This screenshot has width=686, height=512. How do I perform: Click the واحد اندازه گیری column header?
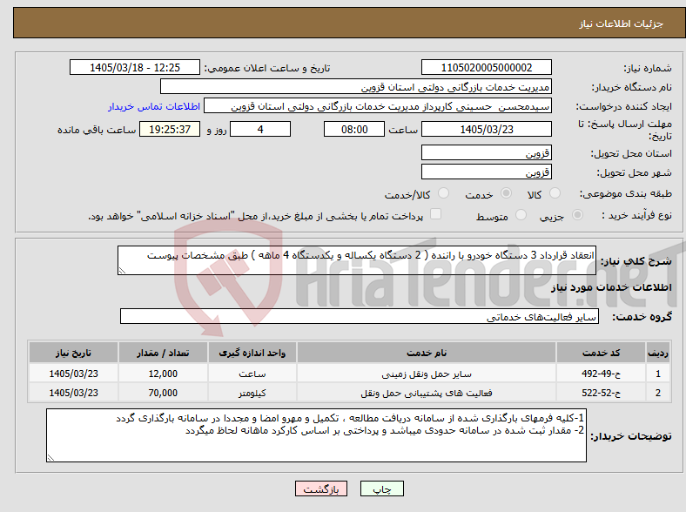[252, 353]
